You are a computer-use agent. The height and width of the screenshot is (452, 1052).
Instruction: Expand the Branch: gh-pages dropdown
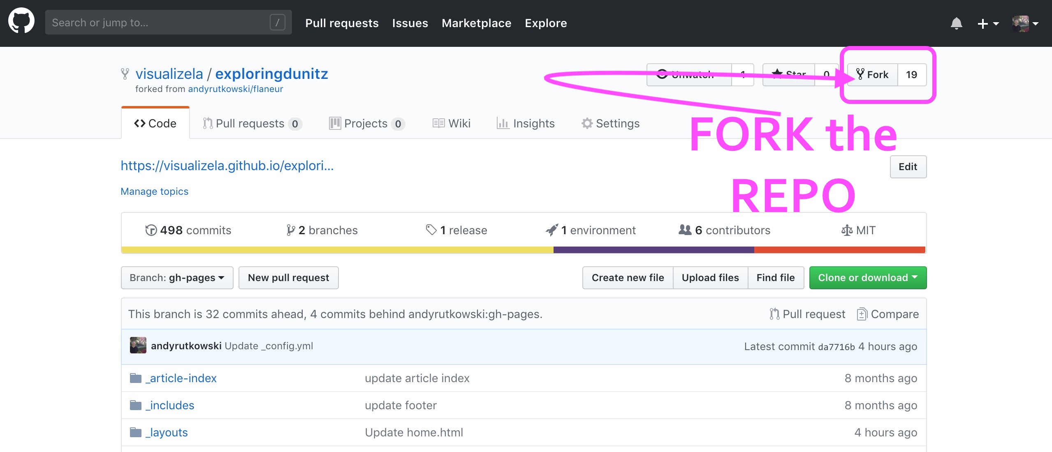point(177,278)
